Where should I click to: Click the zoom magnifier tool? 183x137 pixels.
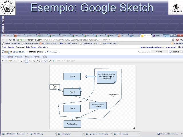(x=22, y=61)
